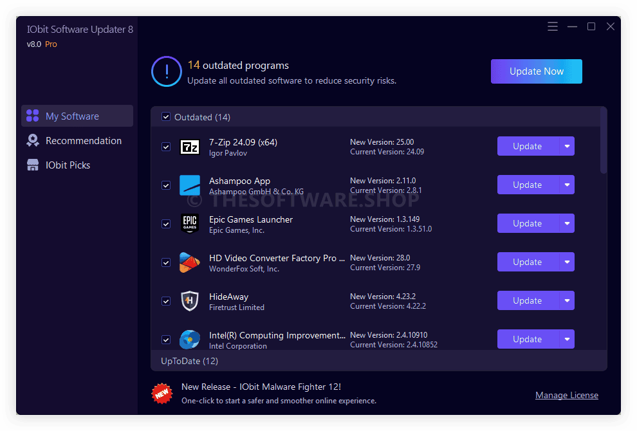Screen dimensions: 637x431
Task: Expand the UpToDate (12) section
Action: [378, 361]
